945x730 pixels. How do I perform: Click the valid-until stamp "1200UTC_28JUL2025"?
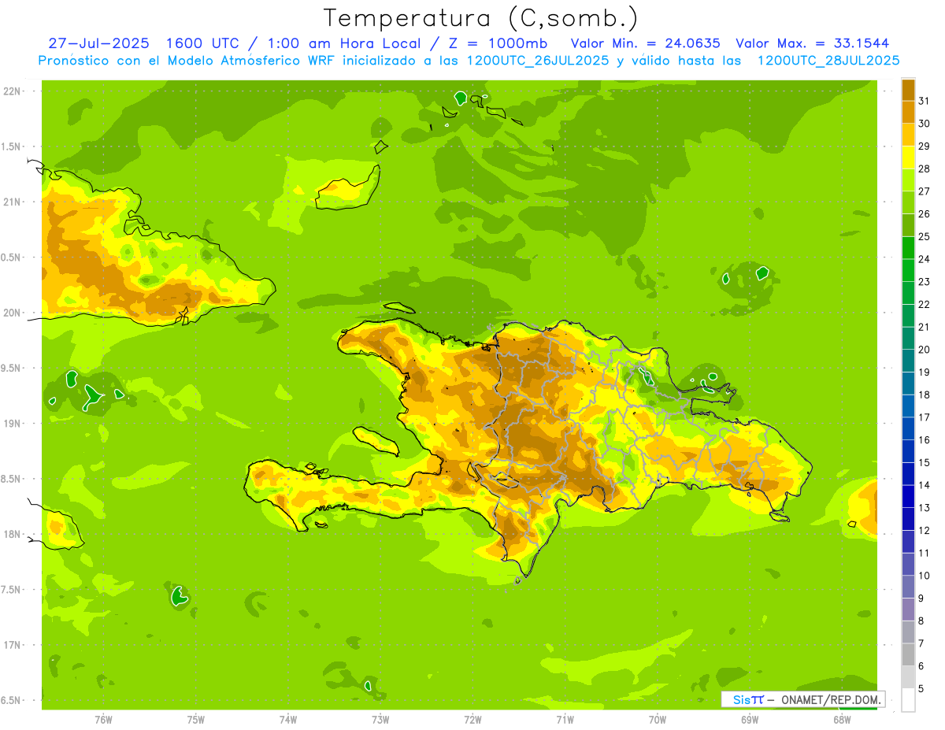point(828,61)
